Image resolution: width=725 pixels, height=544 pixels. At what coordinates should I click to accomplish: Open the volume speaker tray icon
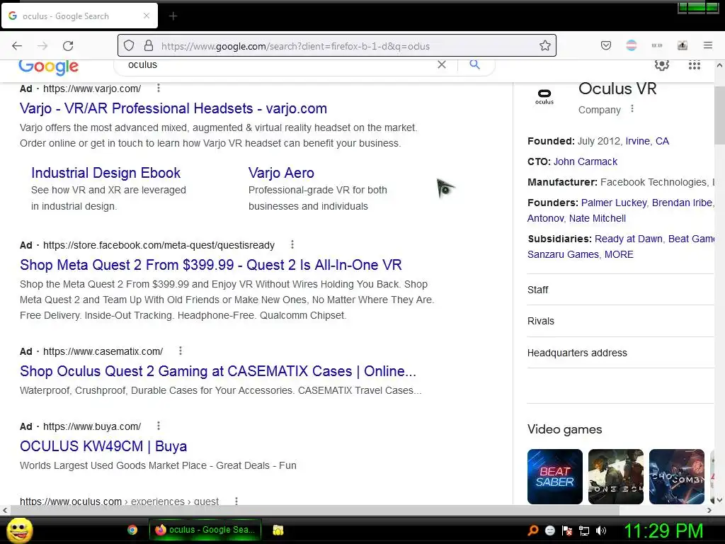pyautogui.click(x=601, y=531)
